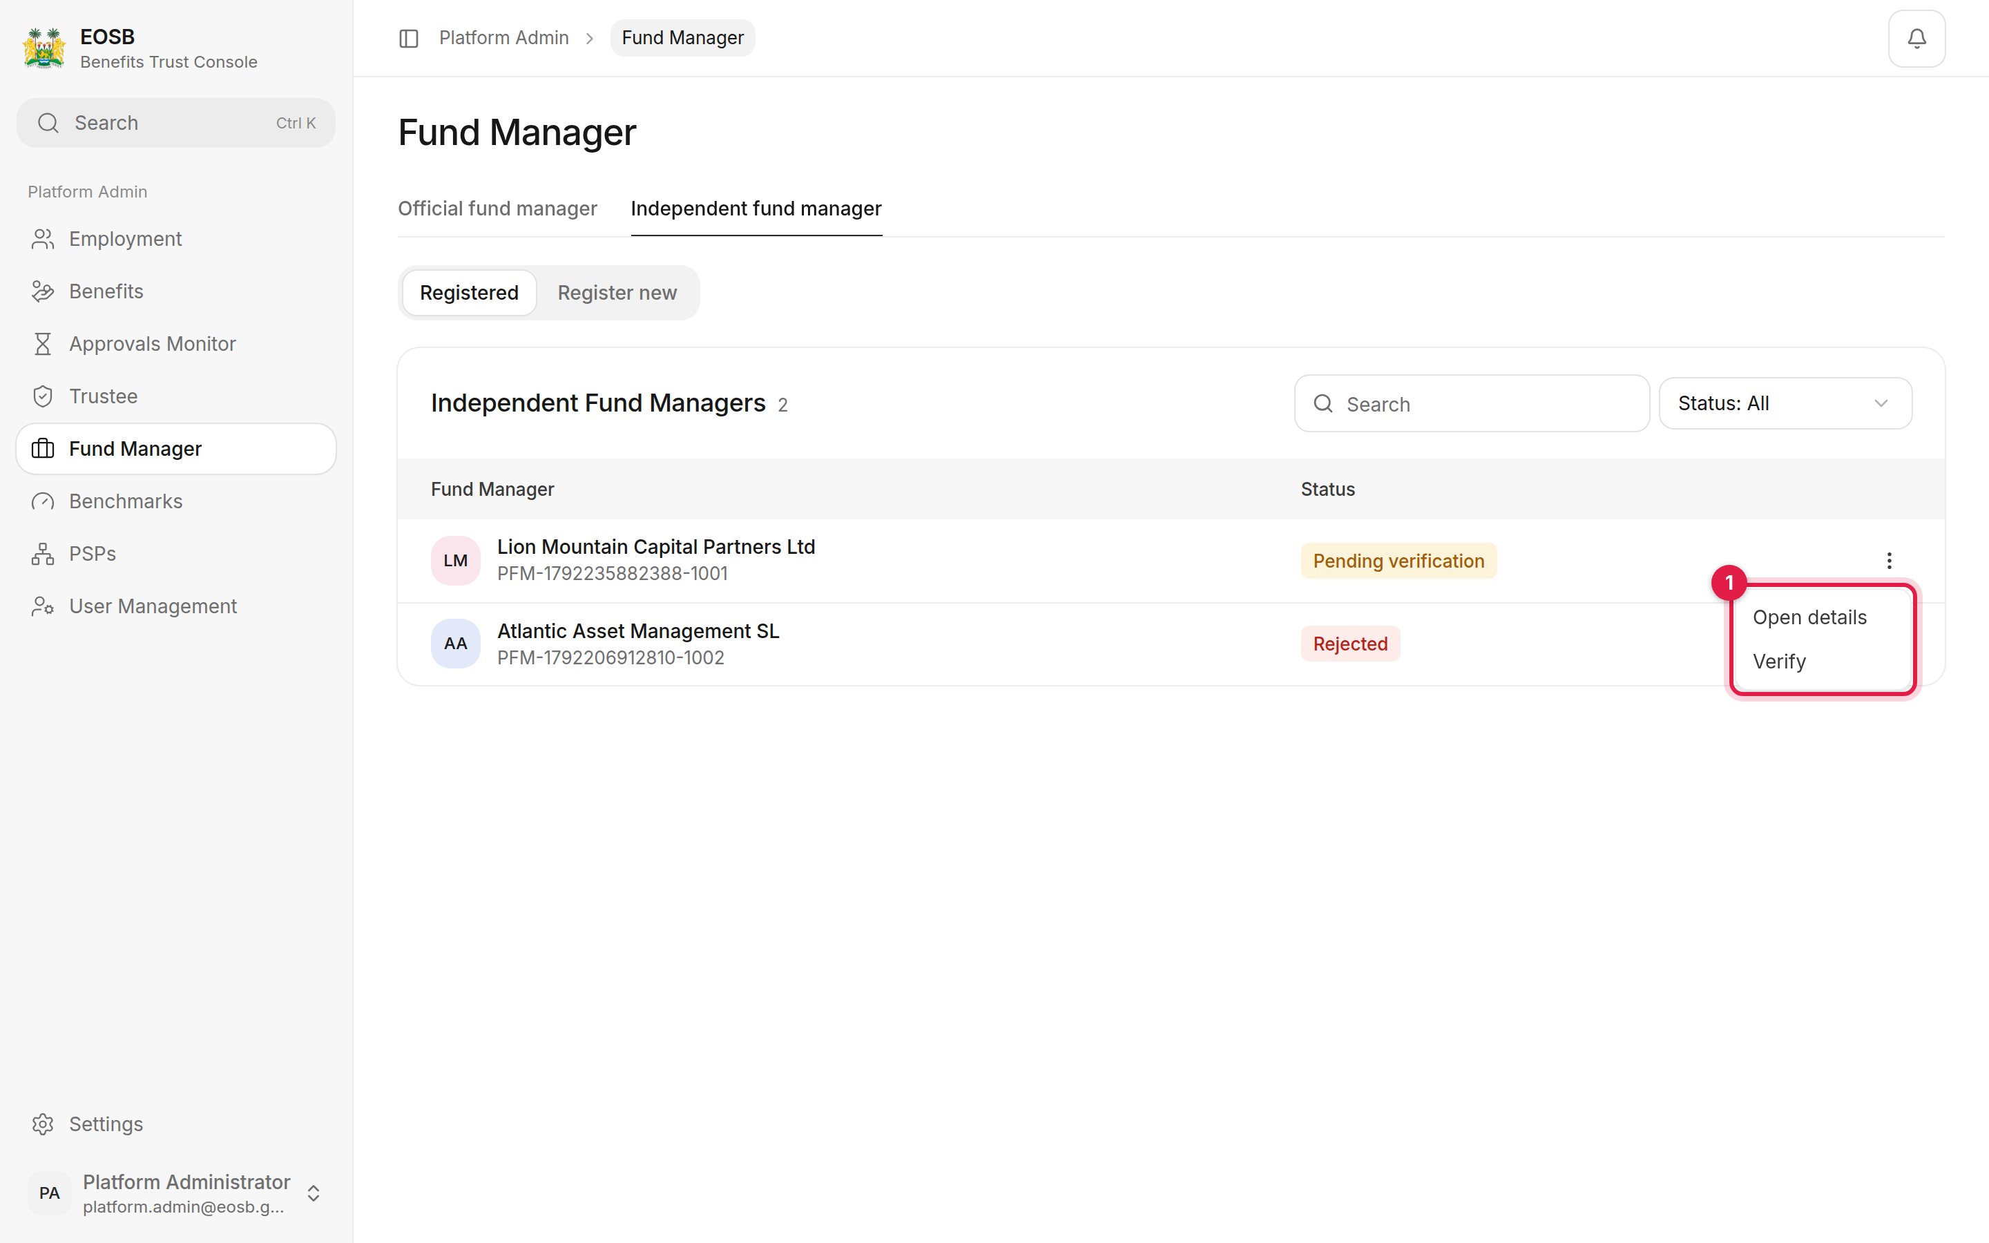Screen dimensions: 1989x1243
Task: Go to Benefits in sidebar
Action: (x=176, y=291)
